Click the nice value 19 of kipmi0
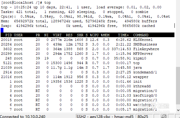 (46, 58)
